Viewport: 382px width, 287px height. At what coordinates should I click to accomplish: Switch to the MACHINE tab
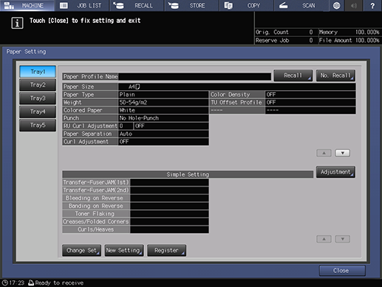(x=27, y=5)
